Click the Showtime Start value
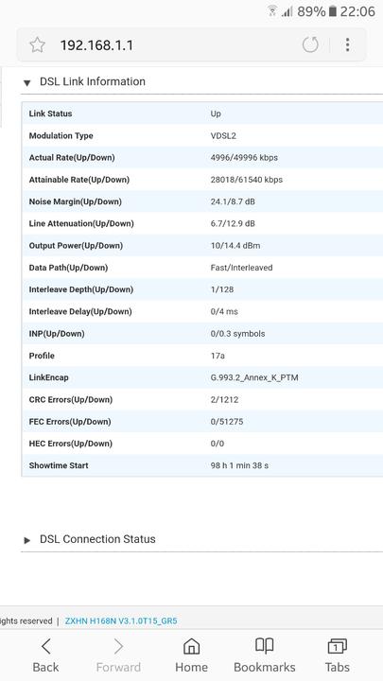 pos(239,465)
